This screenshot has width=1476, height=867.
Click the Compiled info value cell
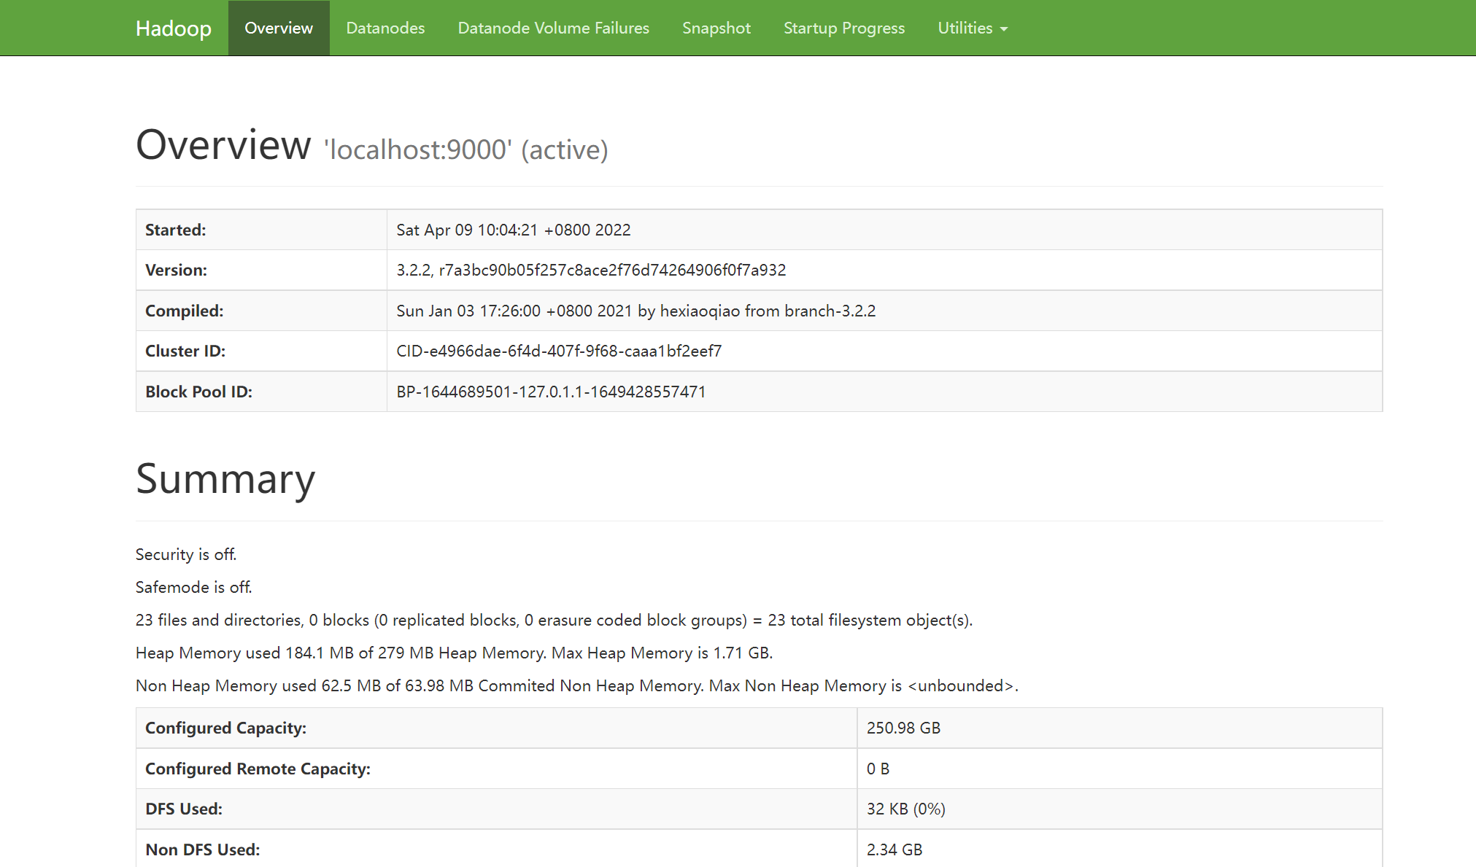(635, 311)
